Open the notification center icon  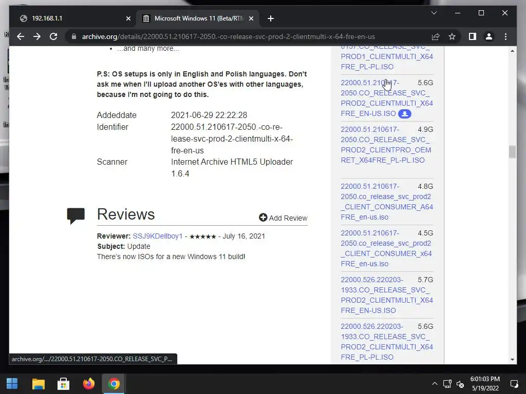pos(514,384)
